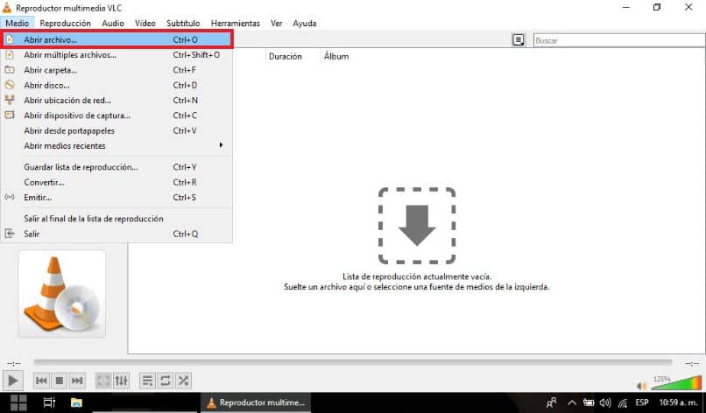The width and height of the screenshot is (706, 413).
Task: Toggle Salir al final de la lista
Action: (x=116, y=219)
